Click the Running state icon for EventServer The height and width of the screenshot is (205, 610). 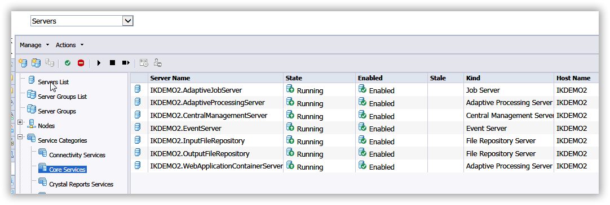290,127
